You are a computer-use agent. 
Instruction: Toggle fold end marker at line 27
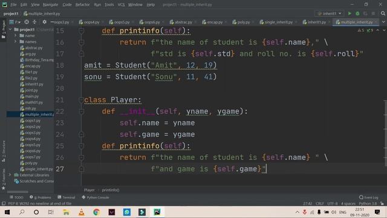tap(81, 169)
